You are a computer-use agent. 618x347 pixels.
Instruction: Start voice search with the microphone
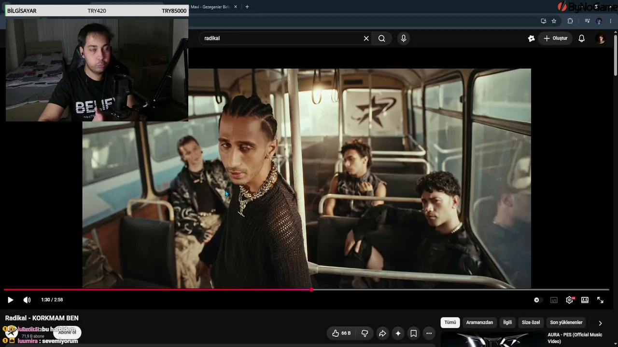(404, 39)
